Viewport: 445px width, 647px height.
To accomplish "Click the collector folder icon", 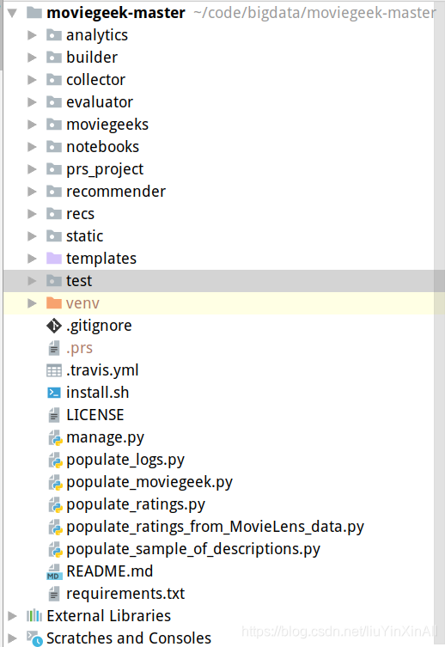I will 53,80.
